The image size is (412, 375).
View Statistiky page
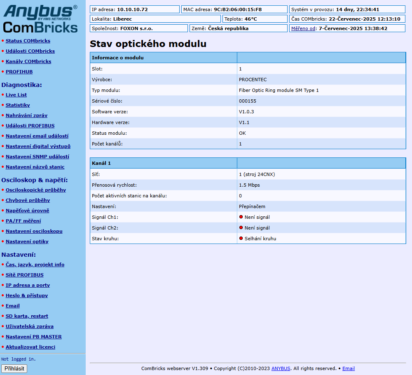18,105
